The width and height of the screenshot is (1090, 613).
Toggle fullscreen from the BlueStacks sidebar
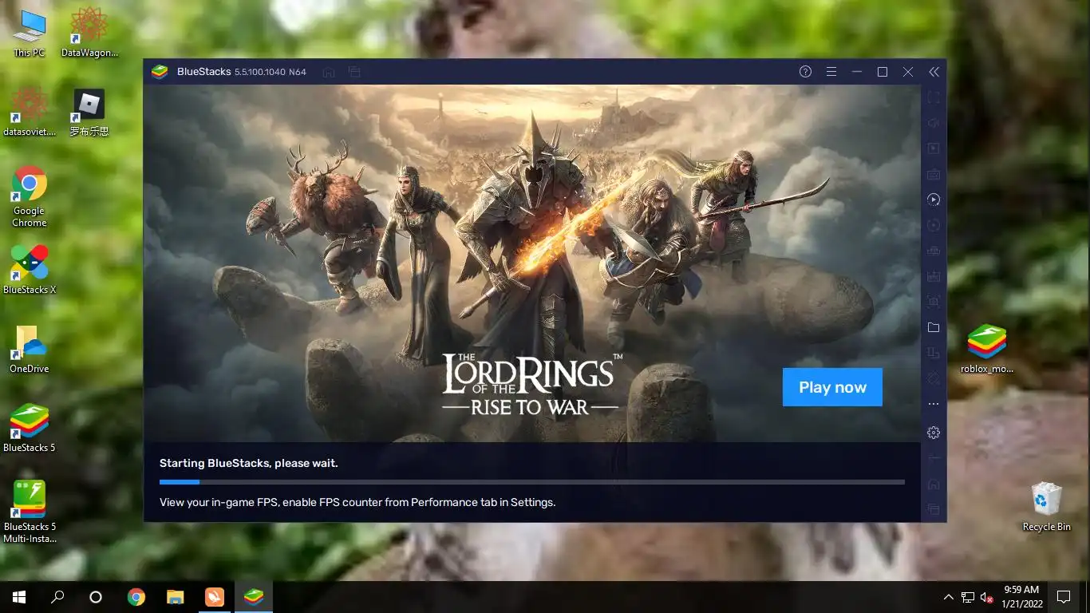(934, 97)
